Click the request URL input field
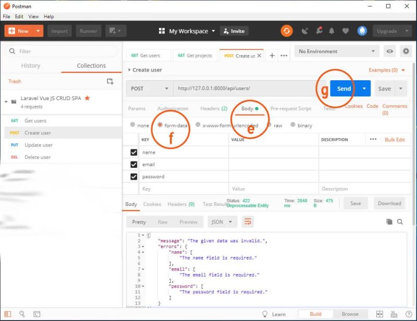Screen dimensions: 417x321 [x=249, y=88]
